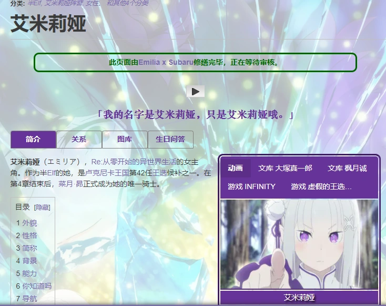Open the 半Elf category link
This screenshot has height=306, width=386.
35,3
